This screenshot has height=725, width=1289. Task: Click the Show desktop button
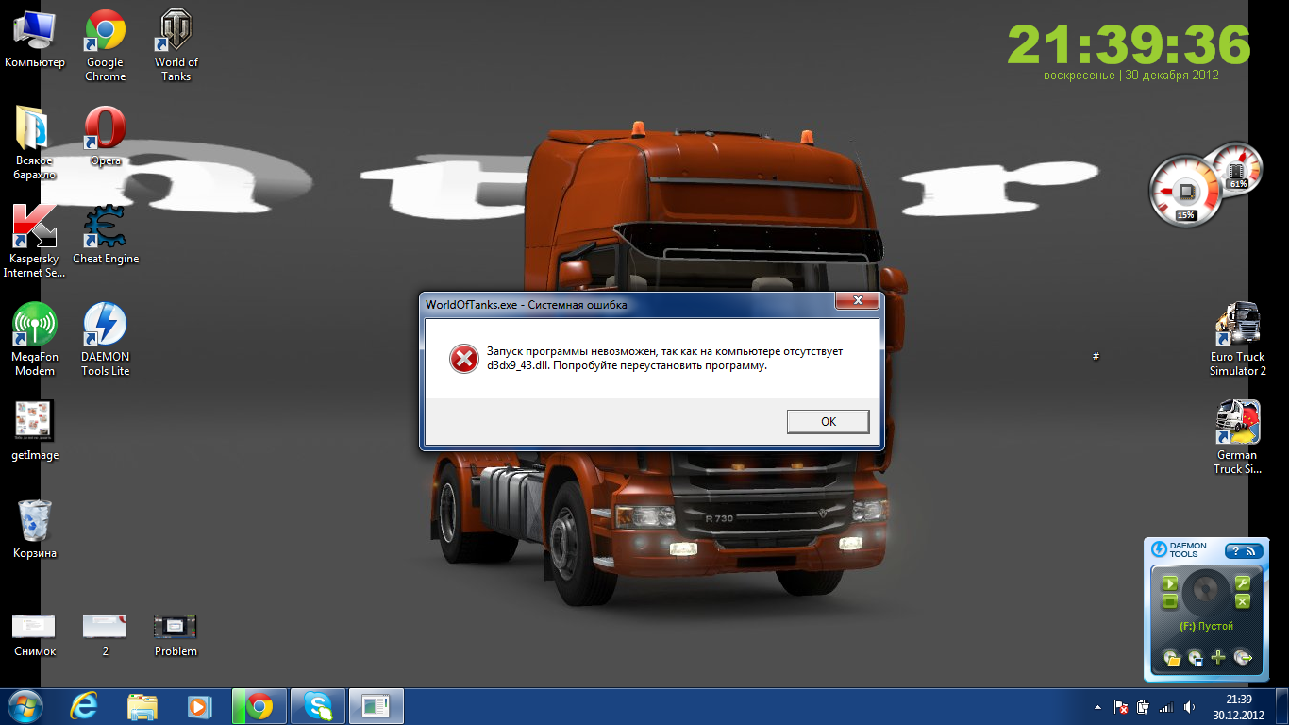click(1281, 706)
